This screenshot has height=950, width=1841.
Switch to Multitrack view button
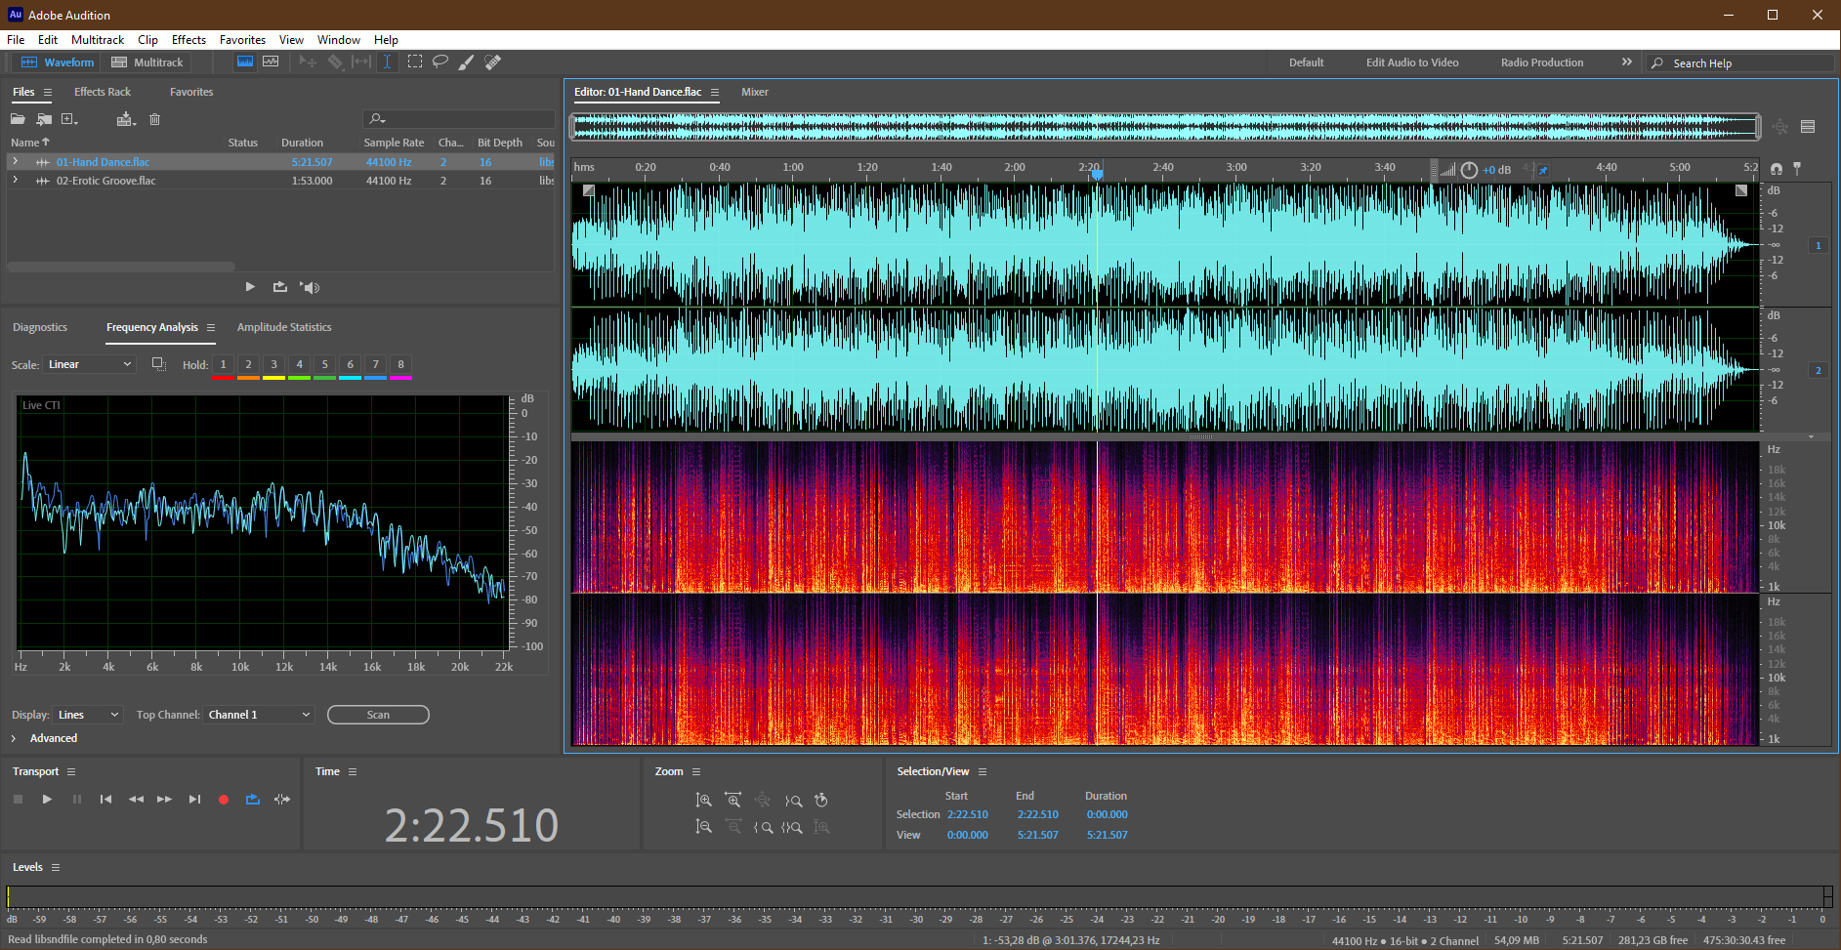pos(147,62)
